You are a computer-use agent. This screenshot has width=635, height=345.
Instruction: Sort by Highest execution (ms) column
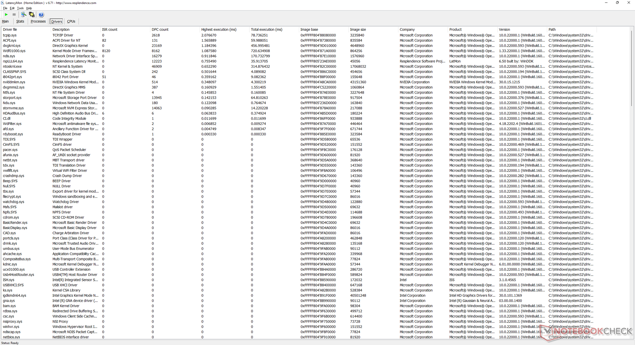219,29
